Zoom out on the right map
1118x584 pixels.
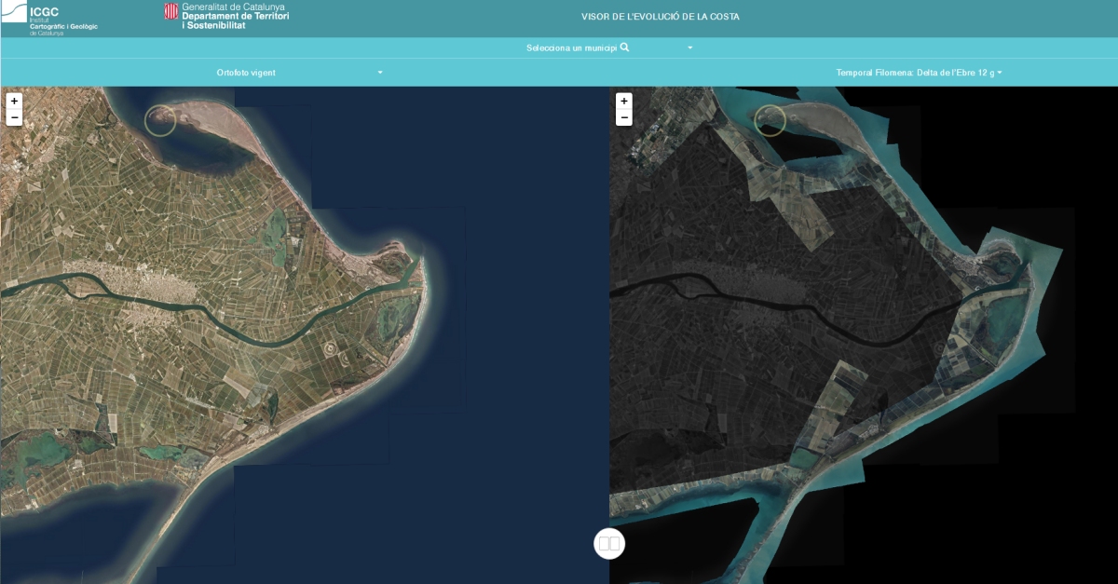pyautogui.click(x=624, y=116)
